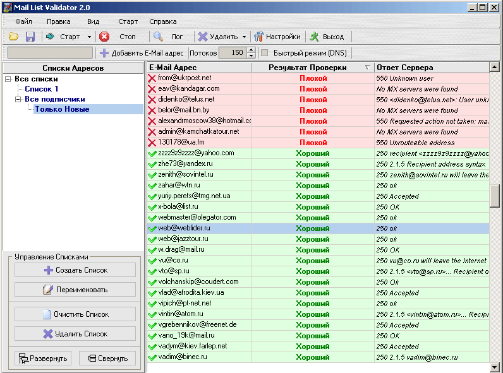Open the Старт menu in menu bar
This screenshot has height=373, width=503.
point(128,21)
